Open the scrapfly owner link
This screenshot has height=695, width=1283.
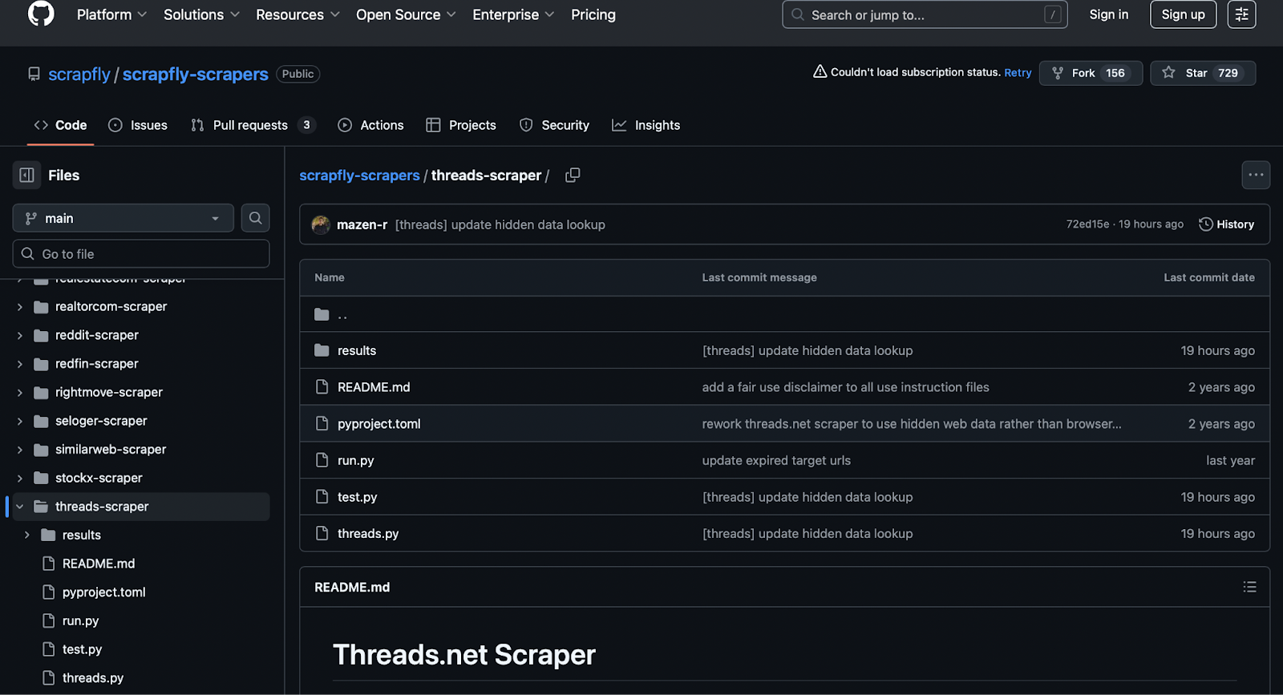click(x=79, y=74)
